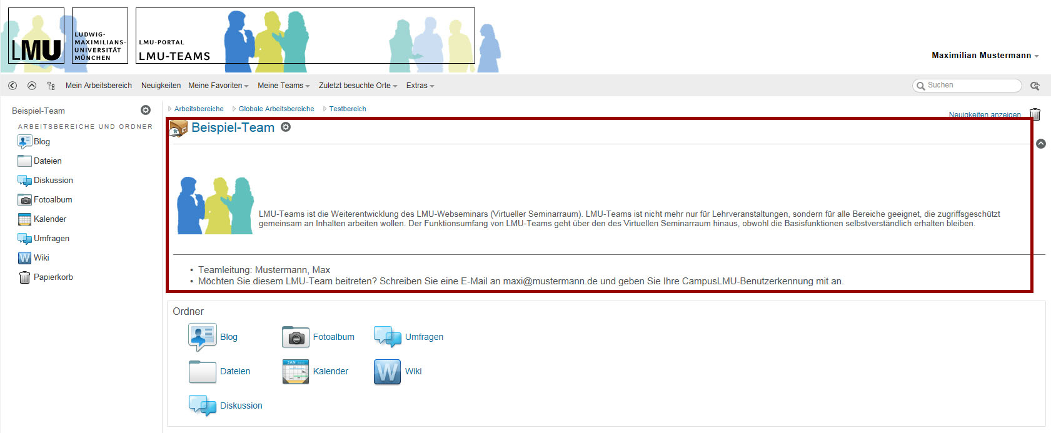
Task: Click the Neuigkeiten anzeigen link
Action: point(985,114)
